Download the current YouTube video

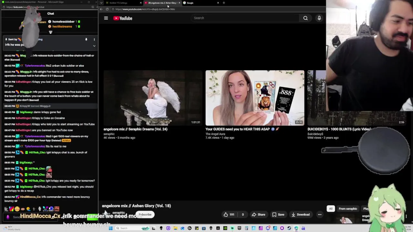click(x=300, y=215)
